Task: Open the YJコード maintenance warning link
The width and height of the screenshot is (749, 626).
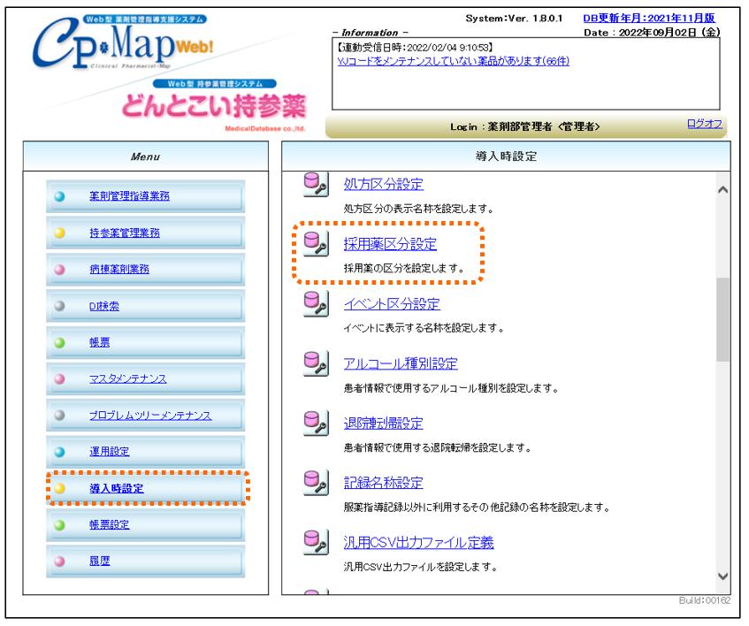Action: (x=453, y=61)
